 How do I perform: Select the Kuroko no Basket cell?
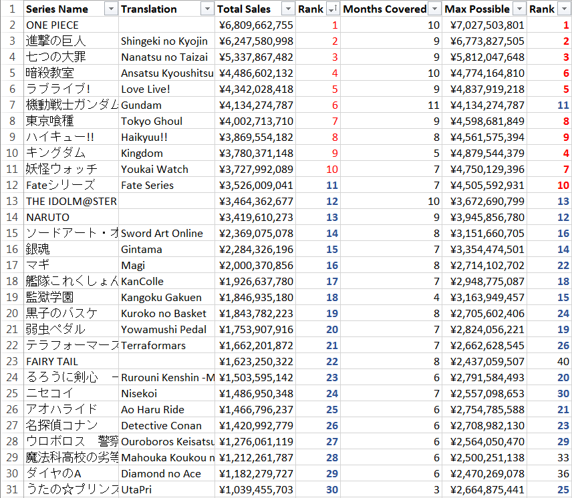[x=166, y=314]
